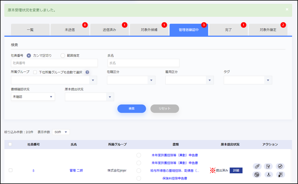Image resolution: width=298 pixels, height=184 pixels.
Task: Click the document-with-X exclude icon for 管理 二朗
Action: click(x=280, y=174)
